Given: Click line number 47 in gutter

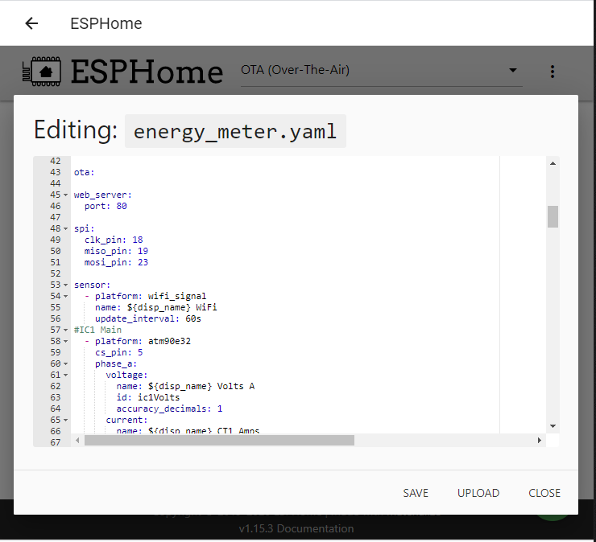Looking at the screenshot, I should click(56, 217).
